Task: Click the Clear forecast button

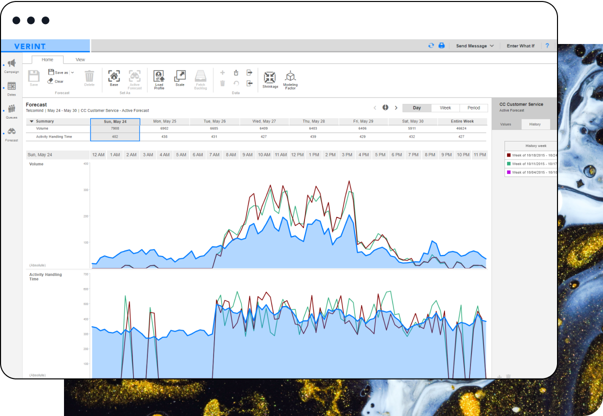Action: [55, 81]
